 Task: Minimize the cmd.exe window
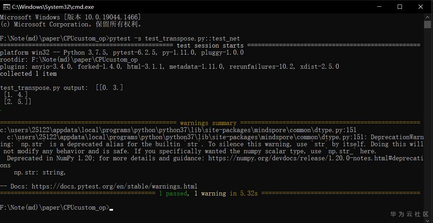click(379, 7)
